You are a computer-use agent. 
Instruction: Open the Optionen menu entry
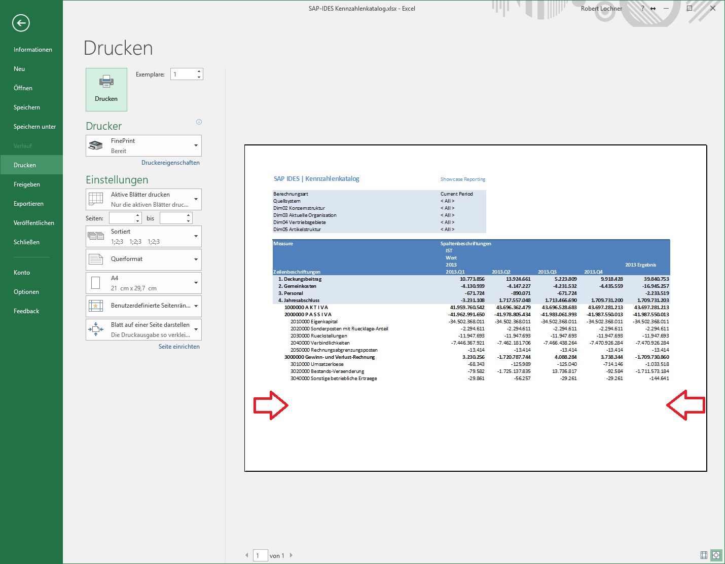(x=26, y=291)
